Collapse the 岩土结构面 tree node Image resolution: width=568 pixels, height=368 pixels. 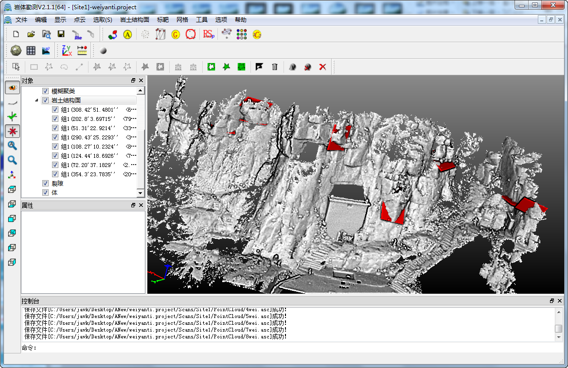click(x=37, y=100)
